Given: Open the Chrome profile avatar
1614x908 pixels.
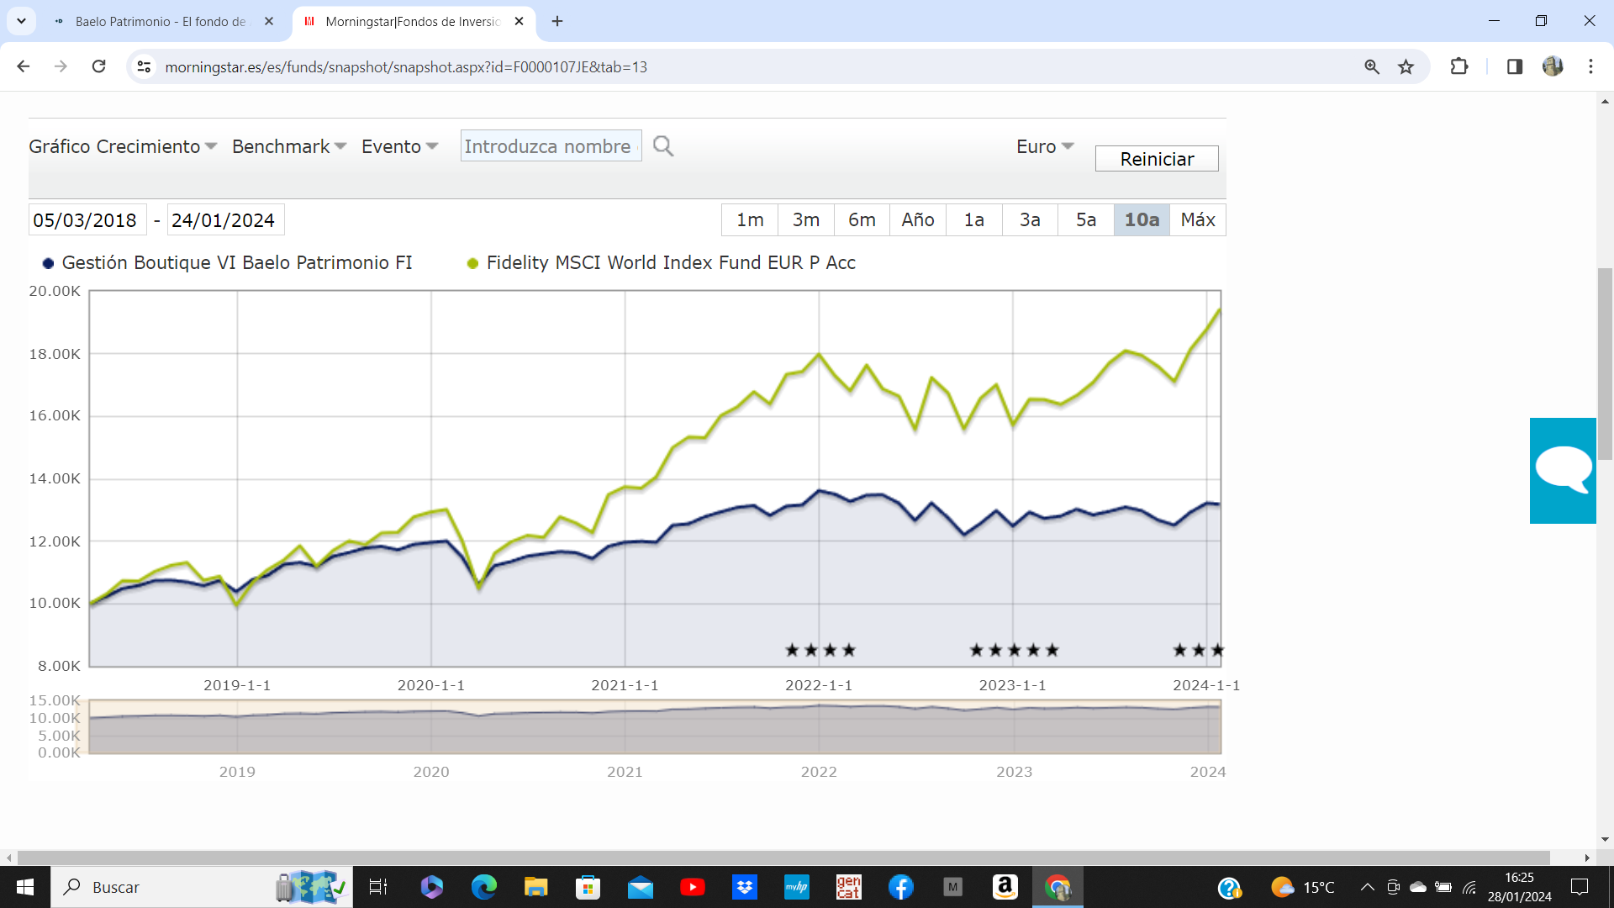Looking at the screenshot, I should [1553, 66].
